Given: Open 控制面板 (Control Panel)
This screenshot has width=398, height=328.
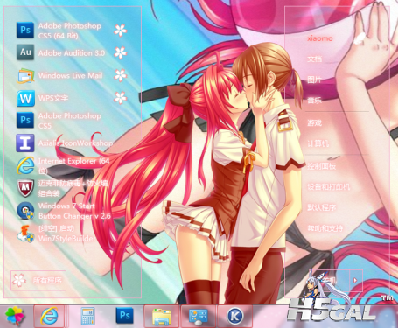Looking at the screenshot, I should tap(321, 166).
